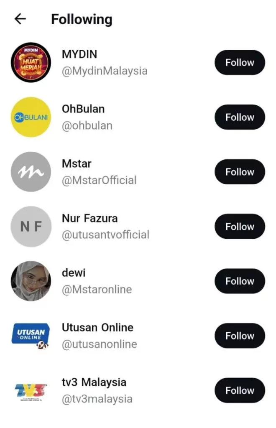Open dewi's profile photo
This screenshot has width=276, height=428.
click(31, 281)
